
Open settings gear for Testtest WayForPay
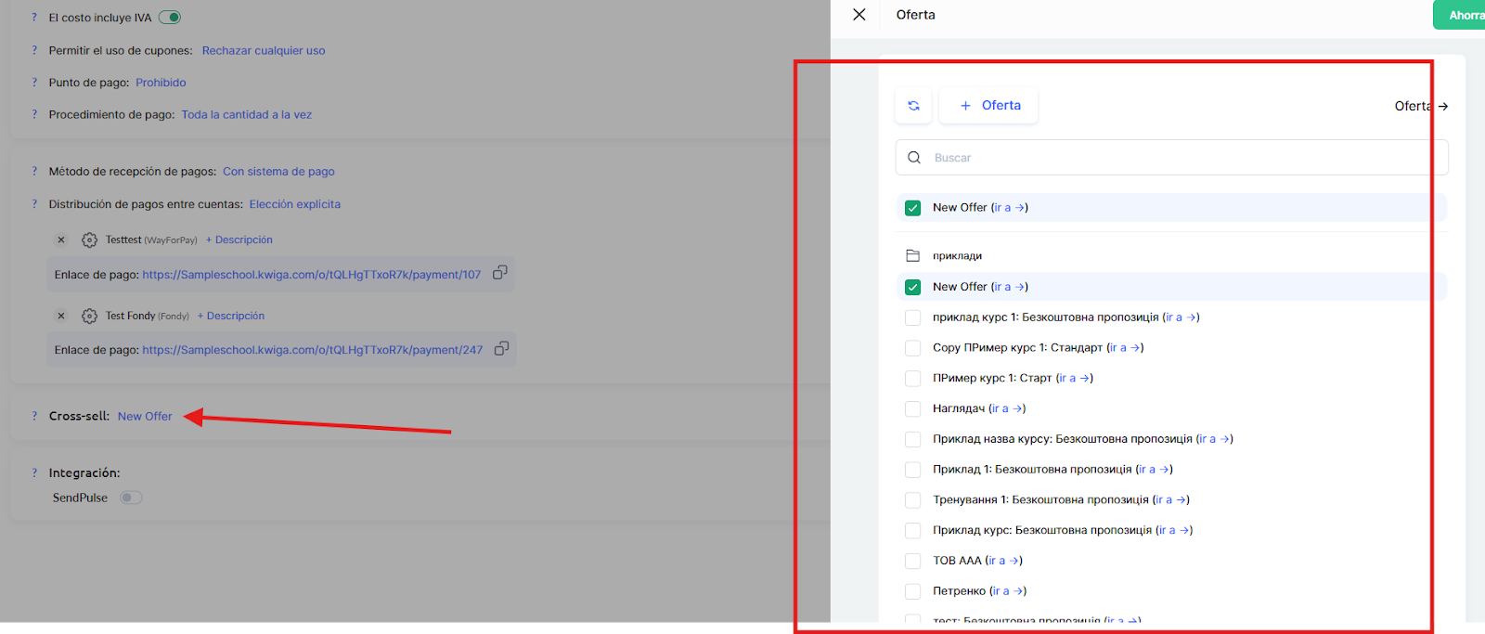tap(89, 240)
